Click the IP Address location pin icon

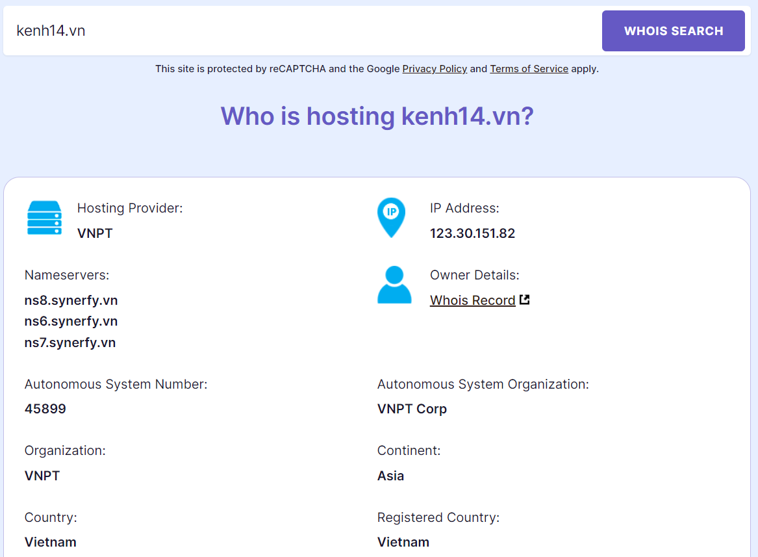click(x=390, y=218)
